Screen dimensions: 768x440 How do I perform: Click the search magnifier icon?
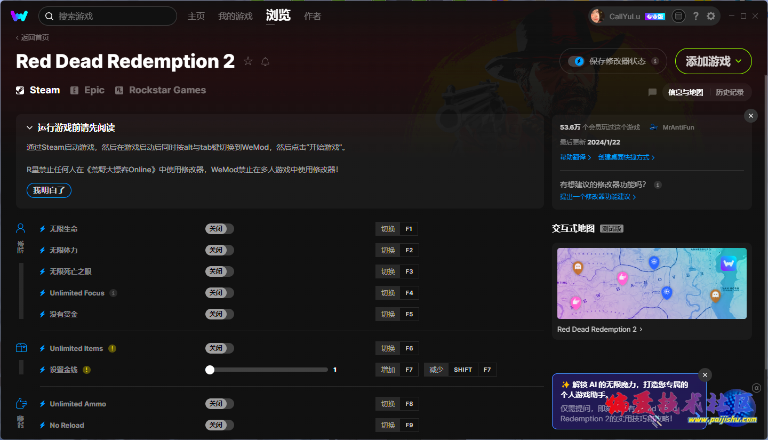[x=49, y=16]
